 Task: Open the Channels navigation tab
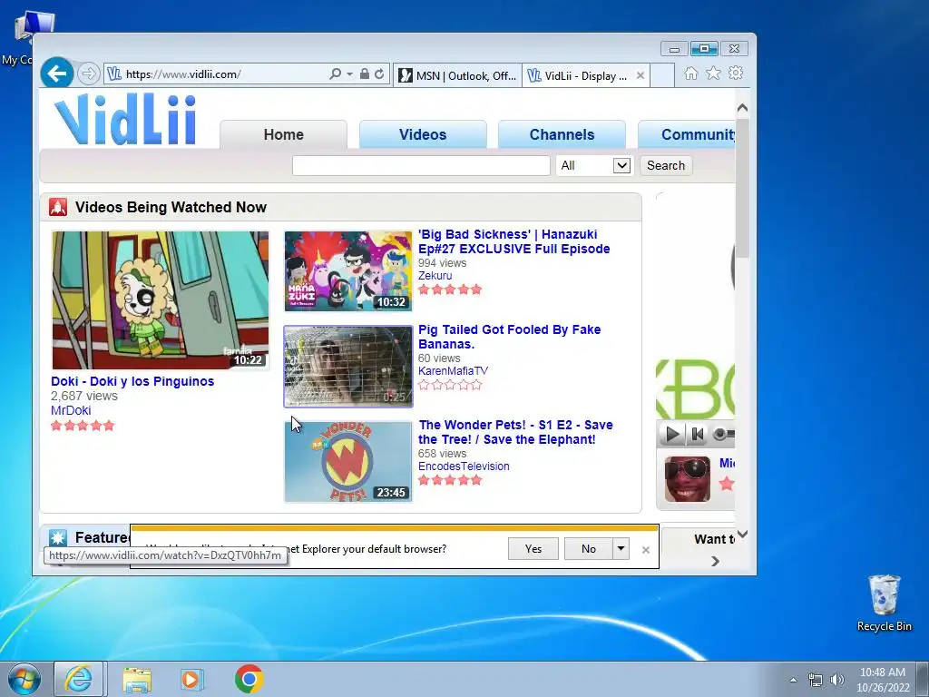click(562, 134)
